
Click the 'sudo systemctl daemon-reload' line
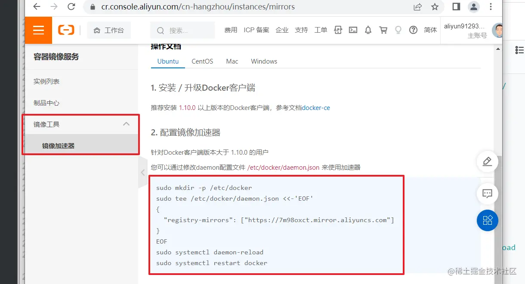(x=210, y=252)
